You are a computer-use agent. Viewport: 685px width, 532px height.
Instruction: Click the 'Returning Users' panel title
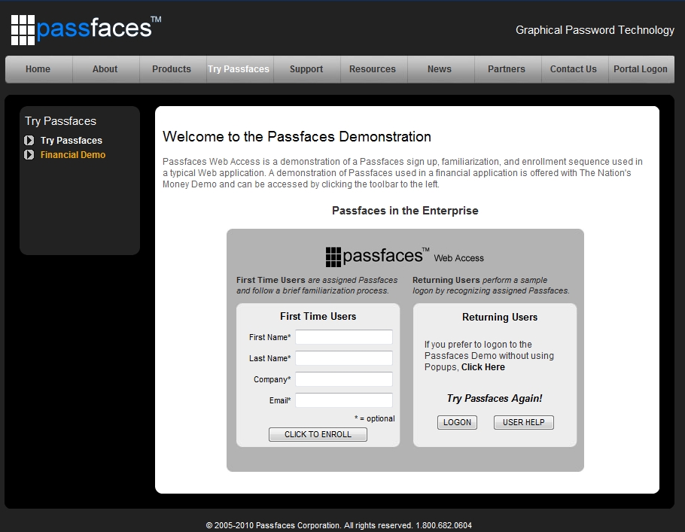(x=500, y=317)
